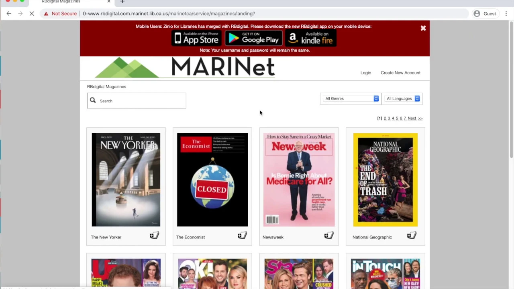
Task: Open the National Geographic cover
Action: tap(385, 180)
